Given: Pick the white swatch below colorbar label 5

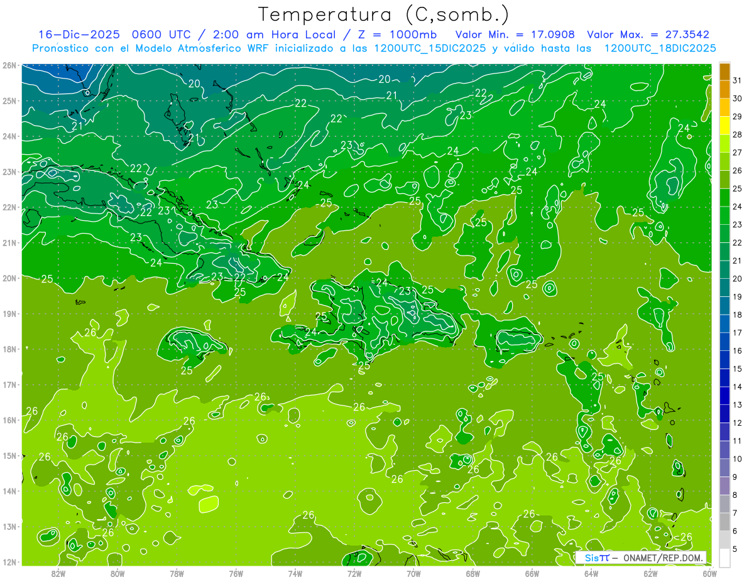Looking at the screenshot, I should pyautogui.click(x=725, y=558).
